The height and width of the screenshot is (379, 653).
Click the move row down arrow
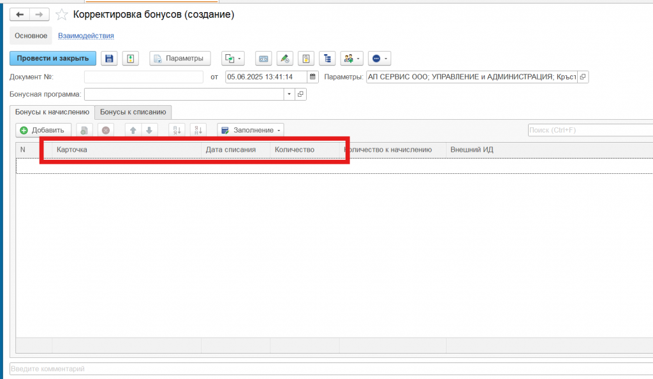coord(149,130)
